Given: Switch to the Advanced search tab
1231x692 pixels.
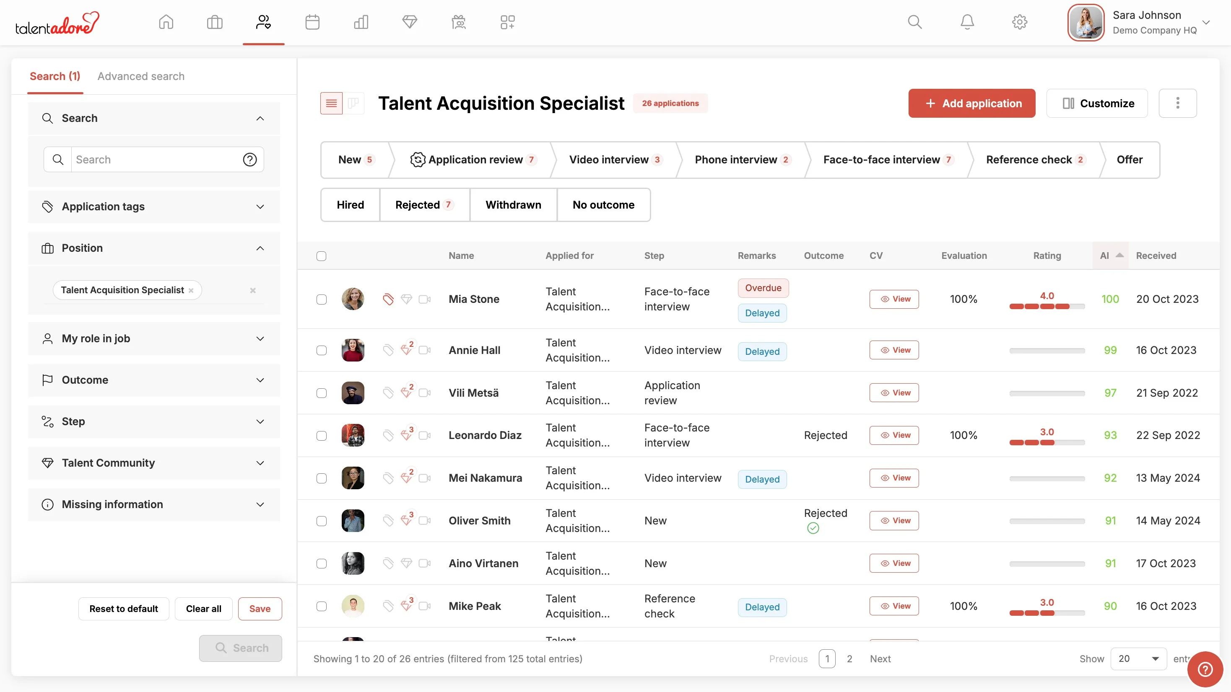Looking at the screenshot, I should (x=141, y=76).
